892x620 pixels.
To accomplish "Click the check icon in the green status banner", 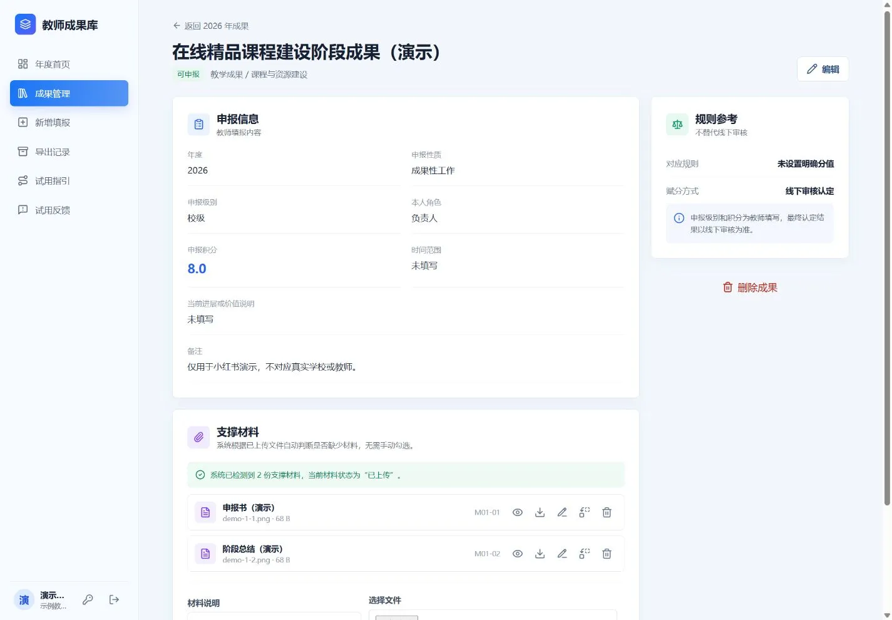I will click(x=200, y=475).
